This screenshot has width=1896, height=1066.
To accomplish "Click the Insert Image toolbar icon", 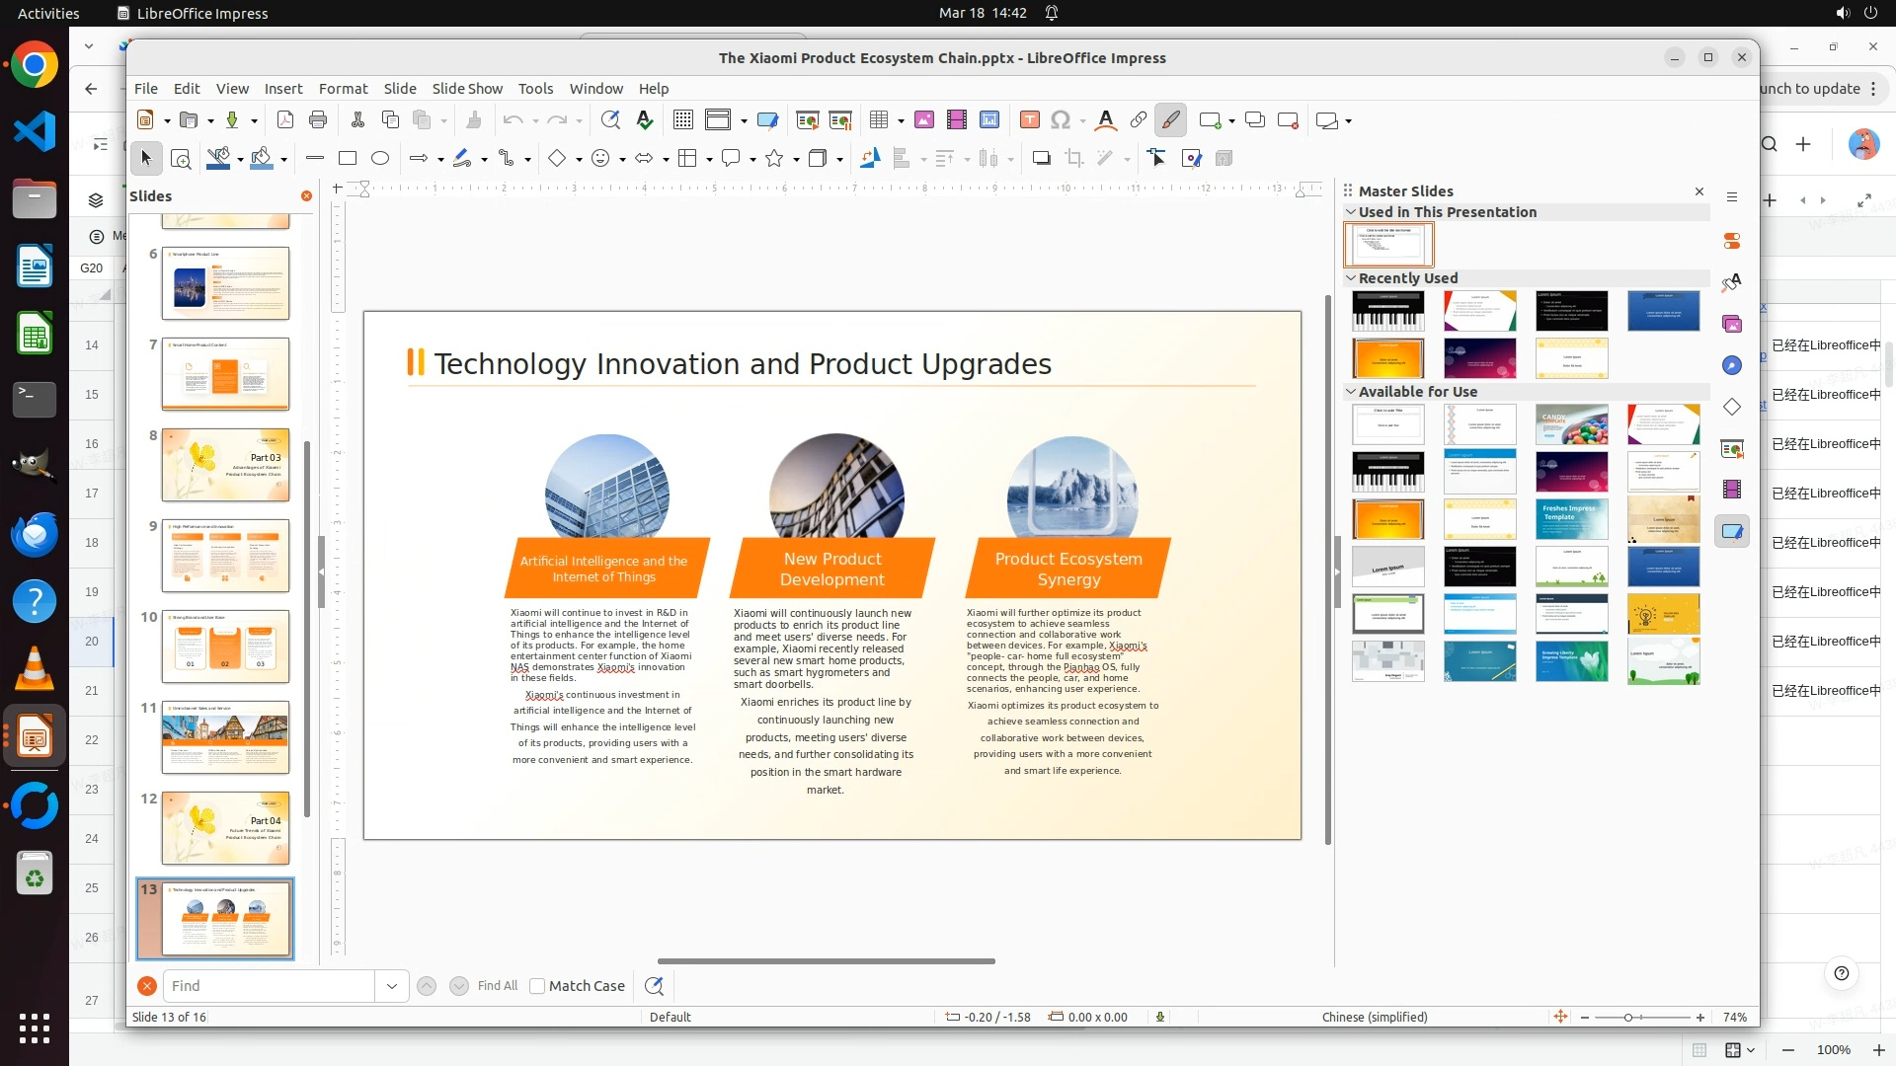I will (x=924, y=120).
